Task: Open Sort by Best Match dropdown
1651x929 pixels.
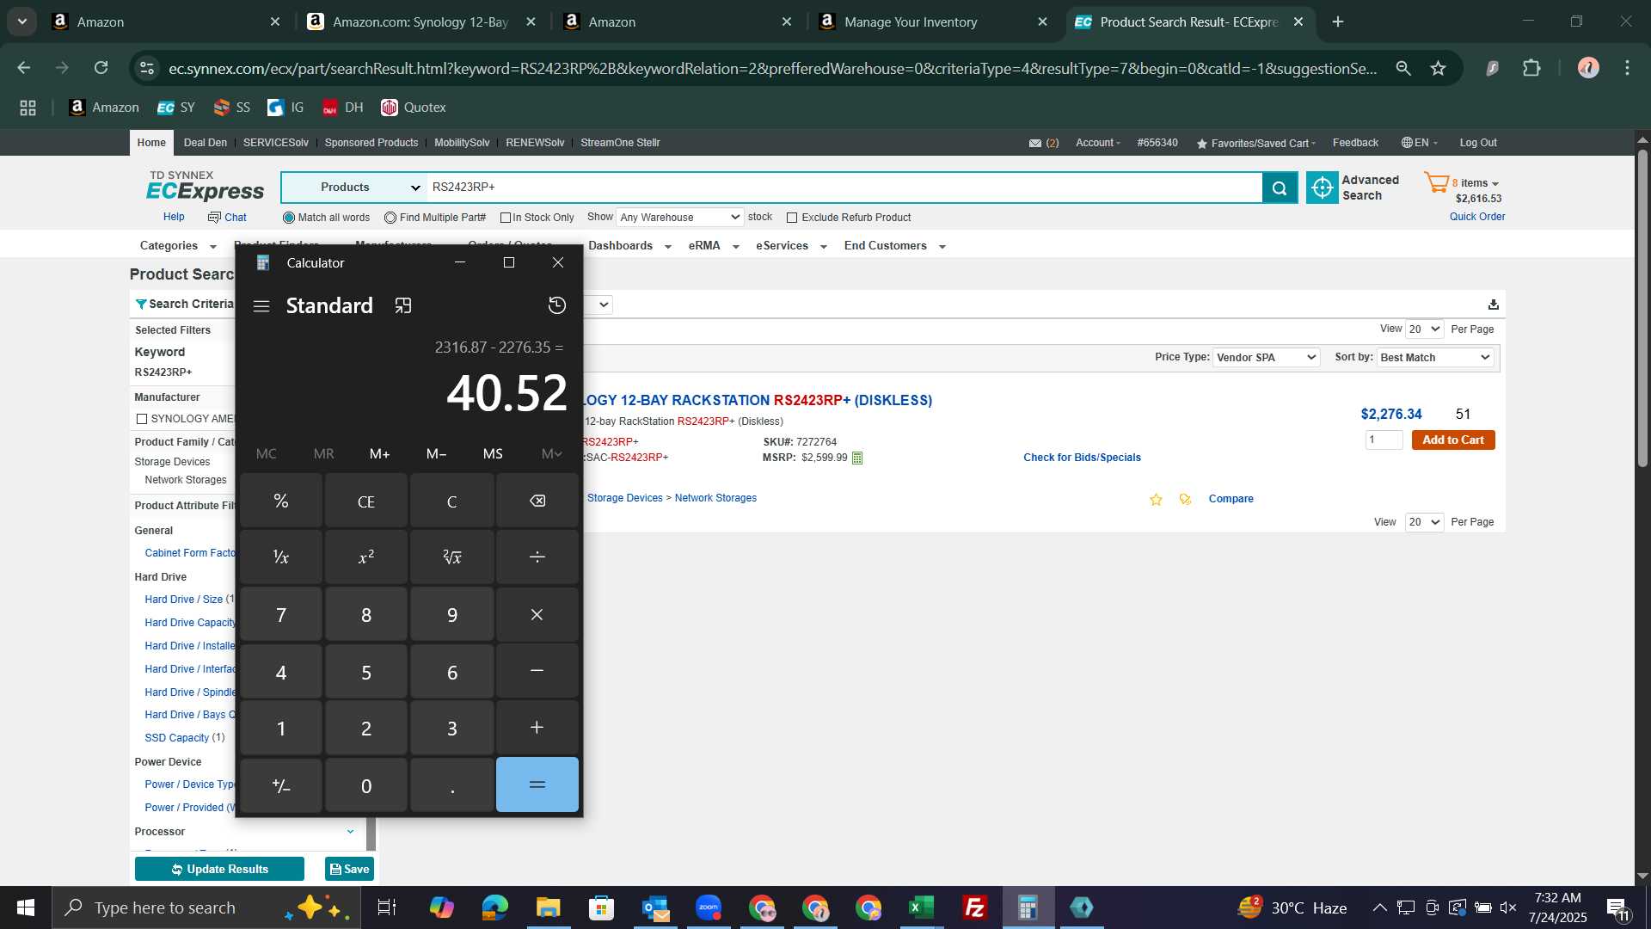Action: (1435, 358)
